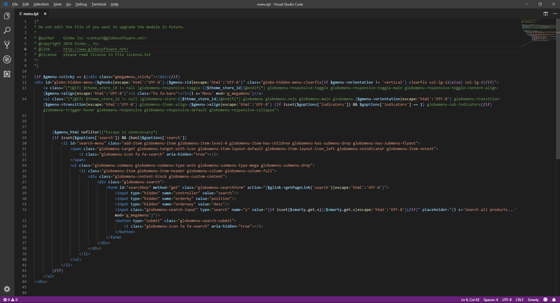Click the Split Editor icon
The image size is (560, 303).
point(545,13)
